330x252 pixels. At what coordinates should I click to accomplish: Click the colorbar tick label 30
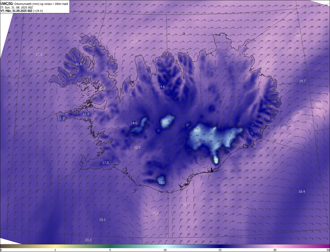[x=275, y=250]
